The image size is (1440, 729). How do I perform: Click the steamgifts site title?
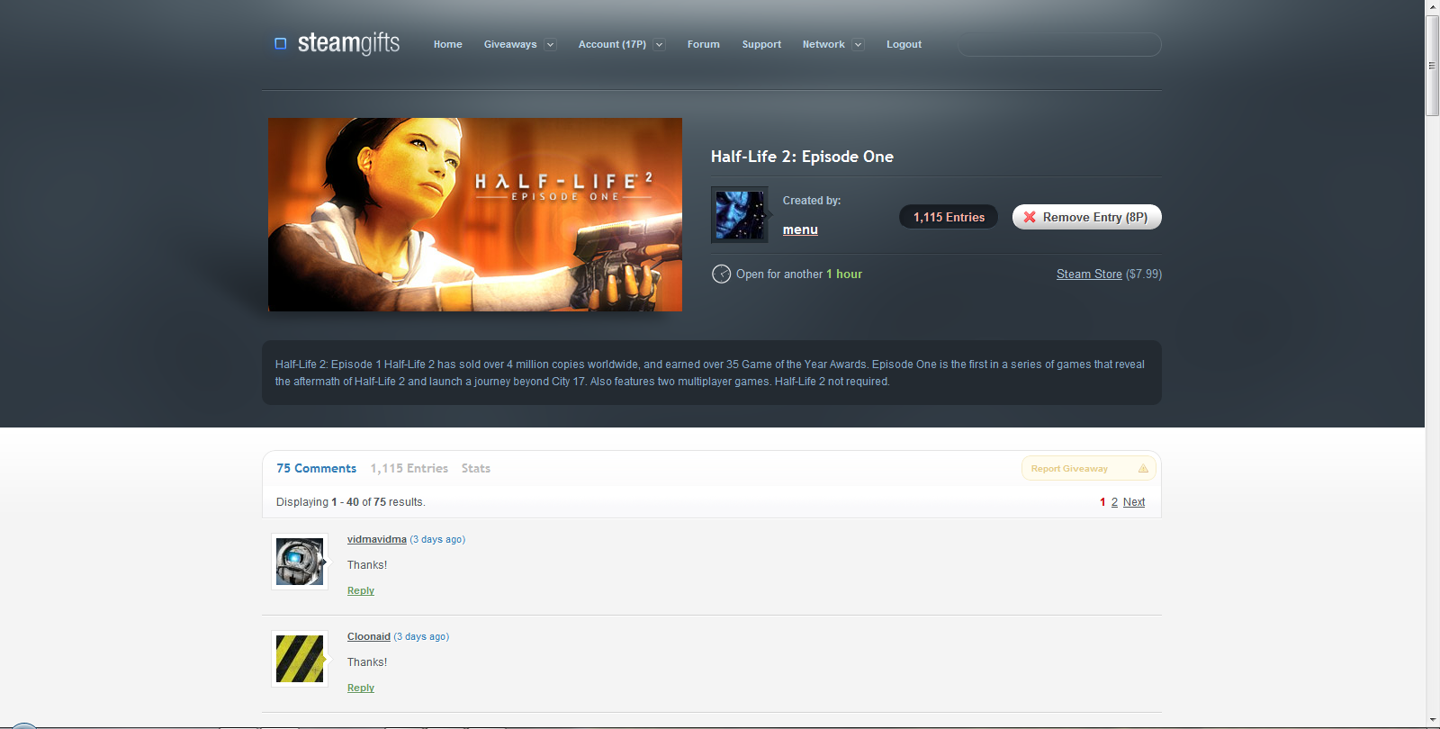(x=348, y=42)
